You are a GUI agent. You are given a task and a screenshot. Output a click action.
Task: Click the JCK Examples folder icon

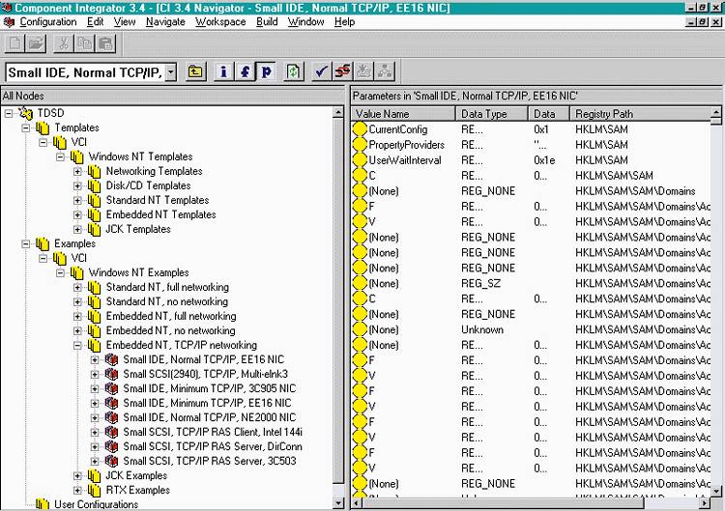click(x=95, y=475)
